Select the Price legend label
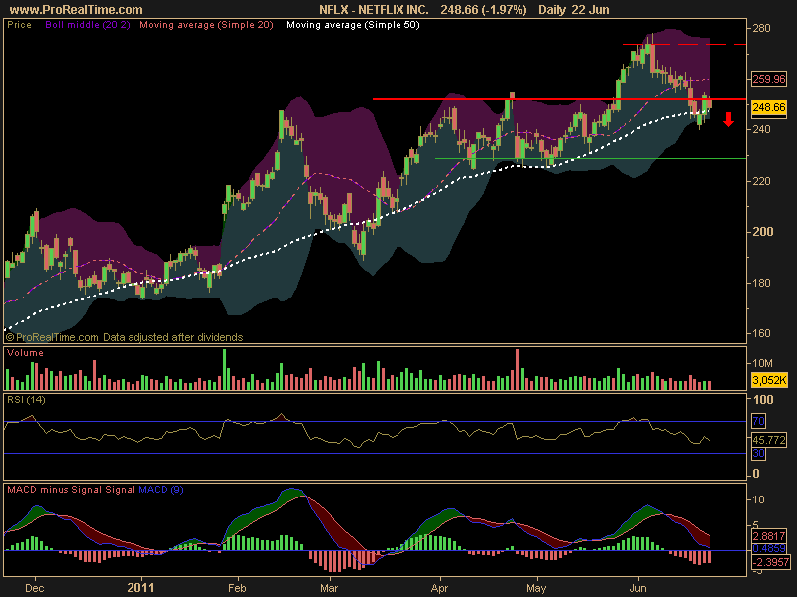This screenshot has width=797, height=597. pos(19,25)
